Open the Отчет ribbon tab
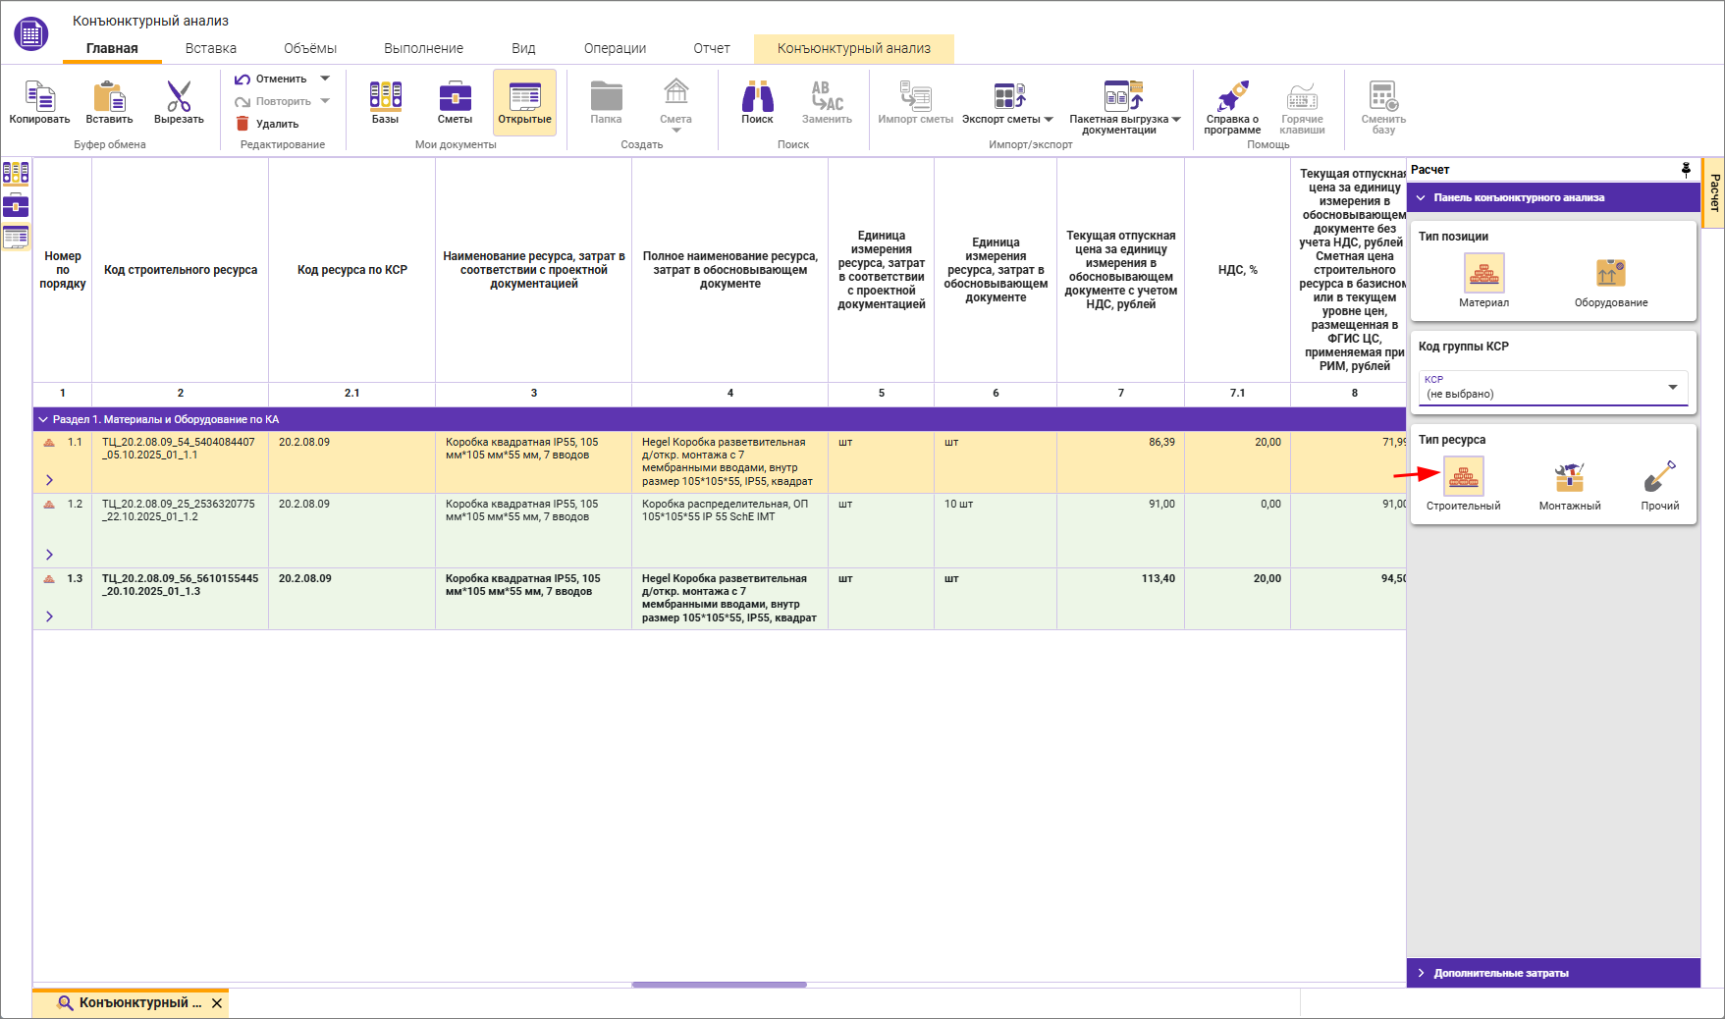 click(711, 48)
